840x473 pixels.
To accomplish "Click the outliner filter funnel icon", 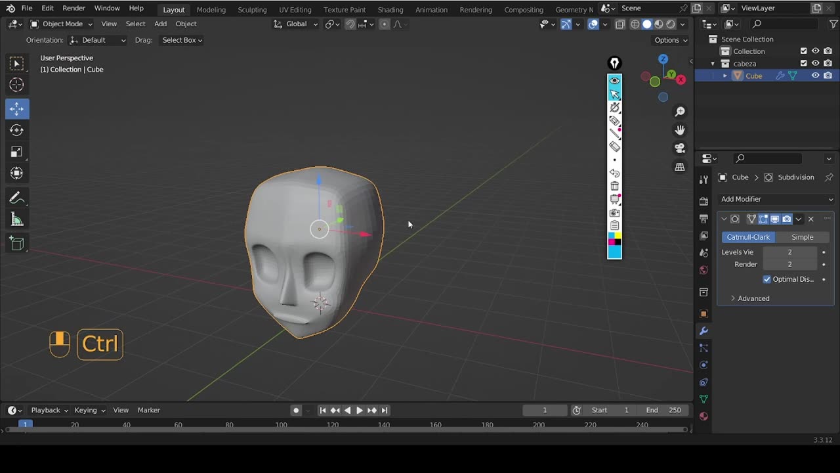I will click(833, 24).
